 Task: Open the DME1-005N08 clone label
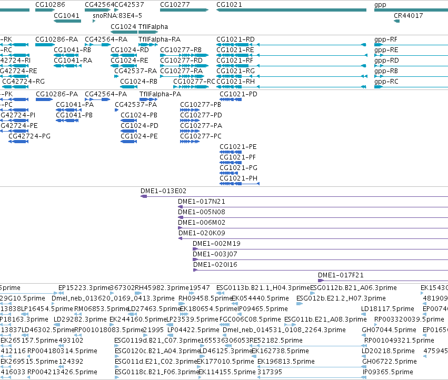(x=202, y=212)
